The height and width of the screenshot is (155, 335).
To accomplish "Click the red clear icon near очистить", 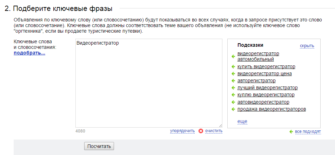I will 201,131.
